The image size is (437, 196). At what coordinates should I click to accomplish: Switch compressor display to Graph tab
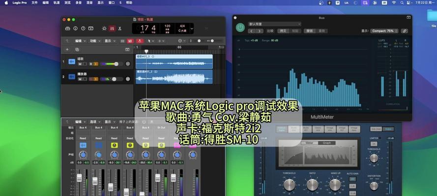point(326,143)
